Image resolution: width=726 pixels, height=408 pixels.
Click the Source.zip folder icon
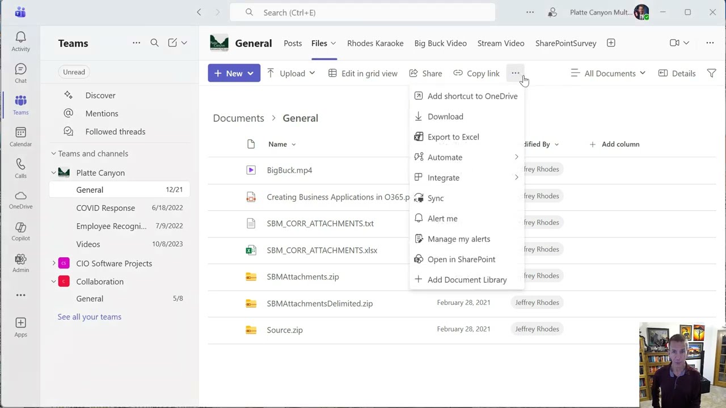point(251,330)
